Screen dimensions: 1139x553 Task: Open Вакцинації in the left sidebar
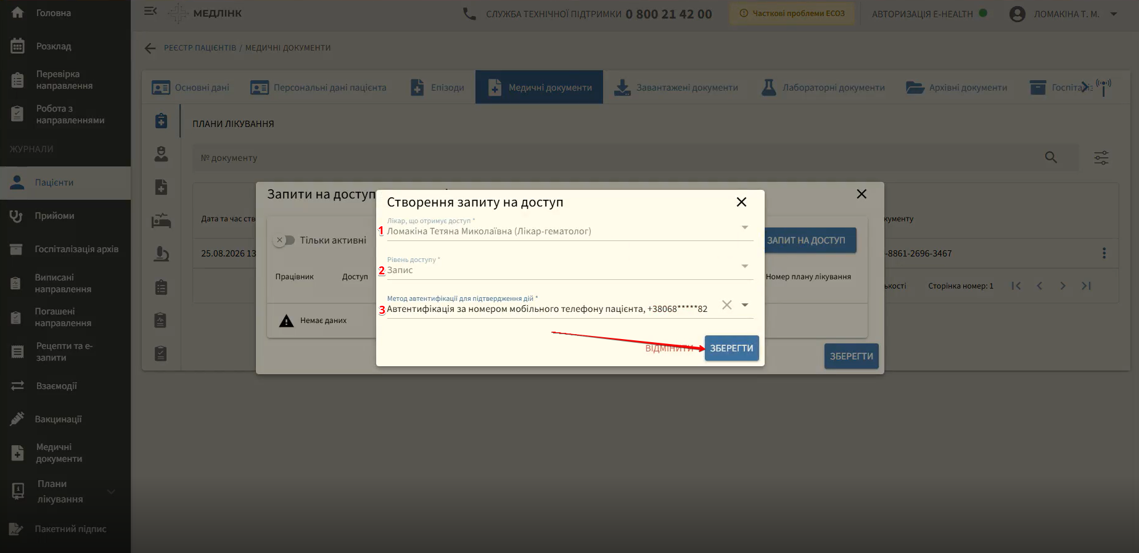point(65,419)
